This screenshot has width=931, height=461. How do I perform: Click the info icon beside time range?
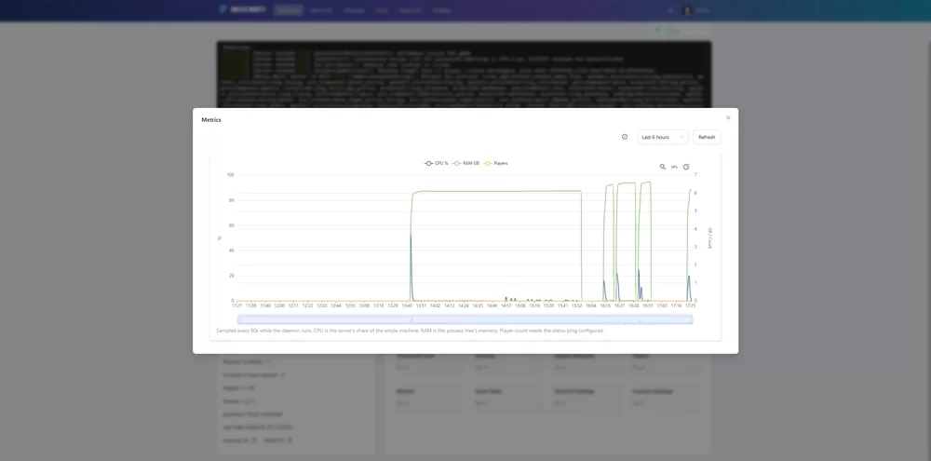click(x=625, y=137)
